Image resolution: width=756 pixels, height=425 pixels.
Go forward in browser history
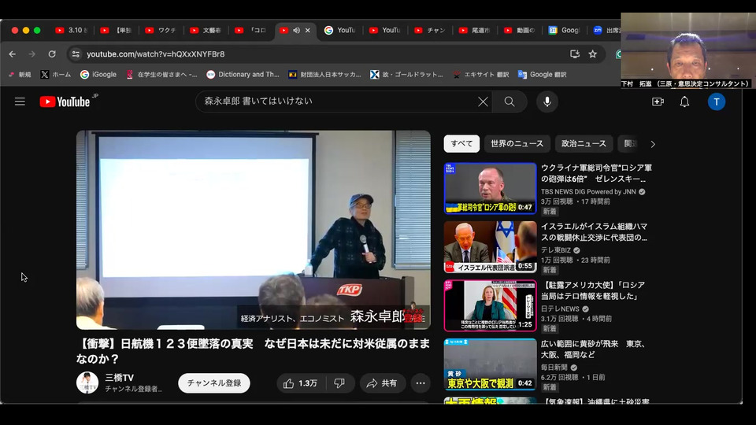[x=31, y=54]
